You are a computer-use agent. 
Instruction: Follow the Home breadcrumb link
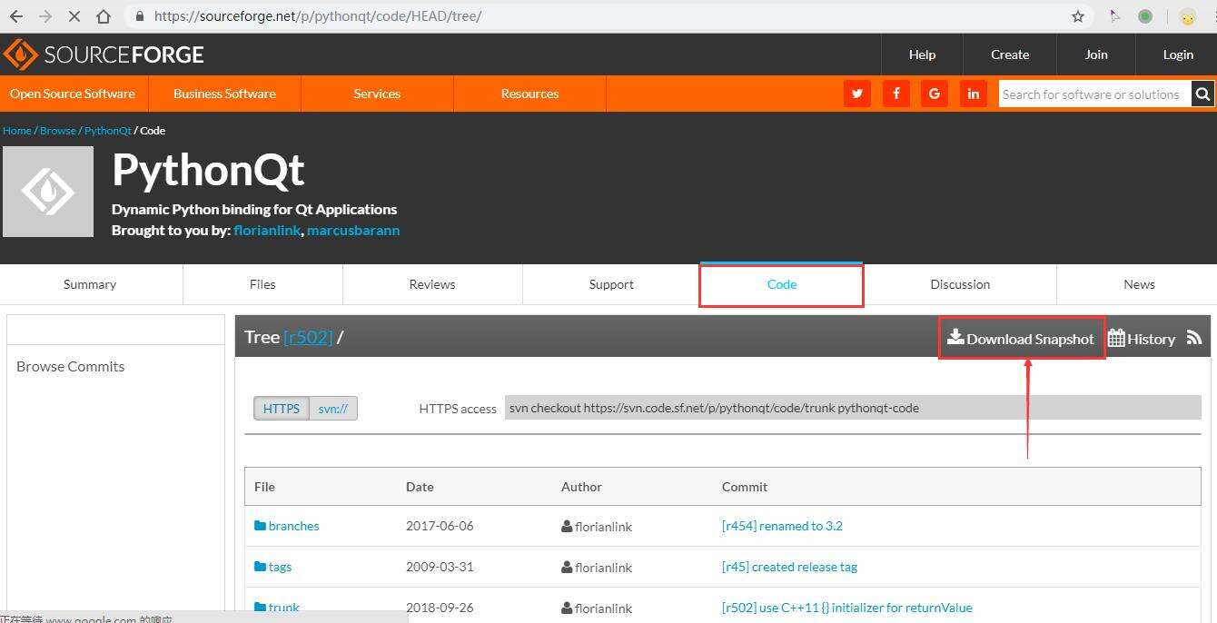click(x=17, y=131)
